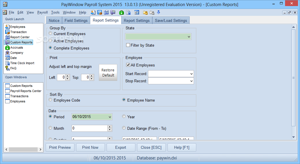The width and height of the screenshot is (300, 164).
Task: Open the Period date dropdown 06/10/2015
Action: click(x=110, y=117)
